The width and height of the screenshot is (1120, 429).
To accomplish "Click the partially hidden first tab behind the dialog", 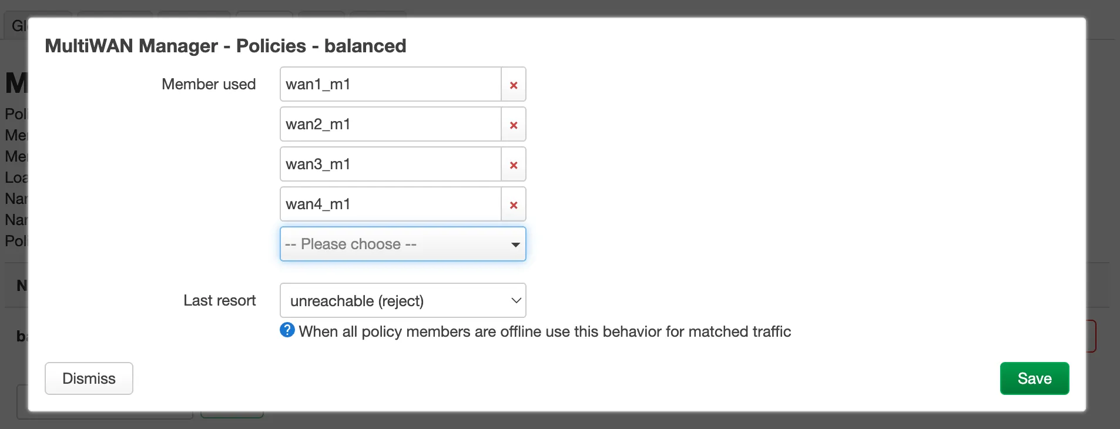I will pyautogui.click(x=16, y=25).
